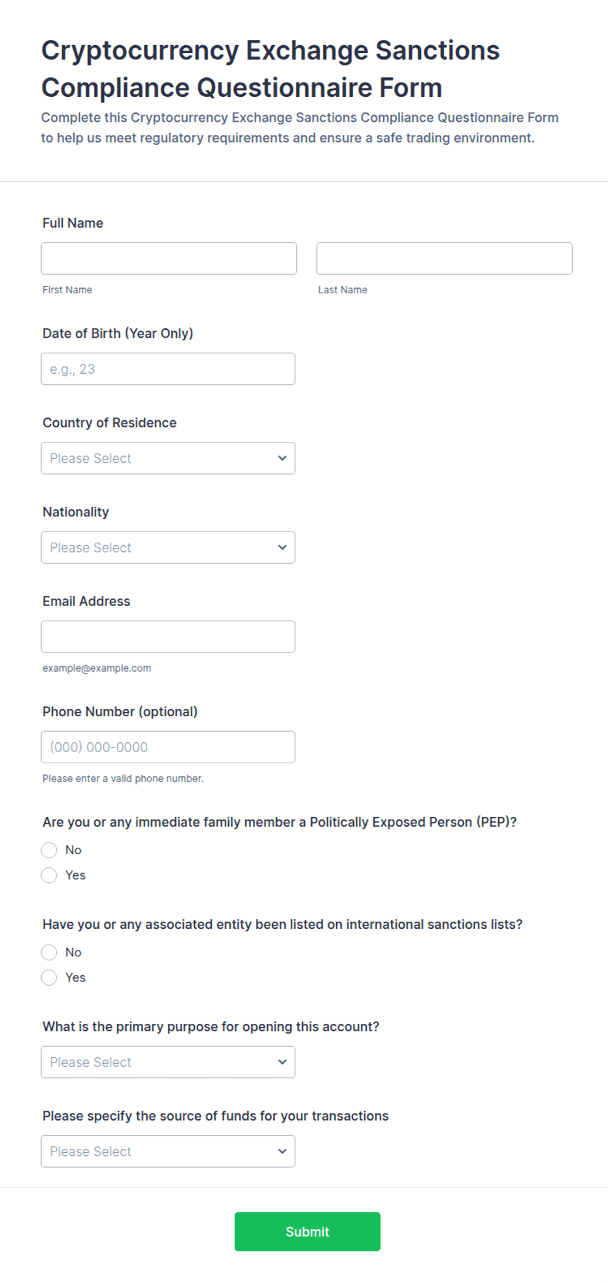The height and width of the screenshot is (1283, 608).
Task: Click the source of funds chevron arrow
Action: coord(282,1151)
